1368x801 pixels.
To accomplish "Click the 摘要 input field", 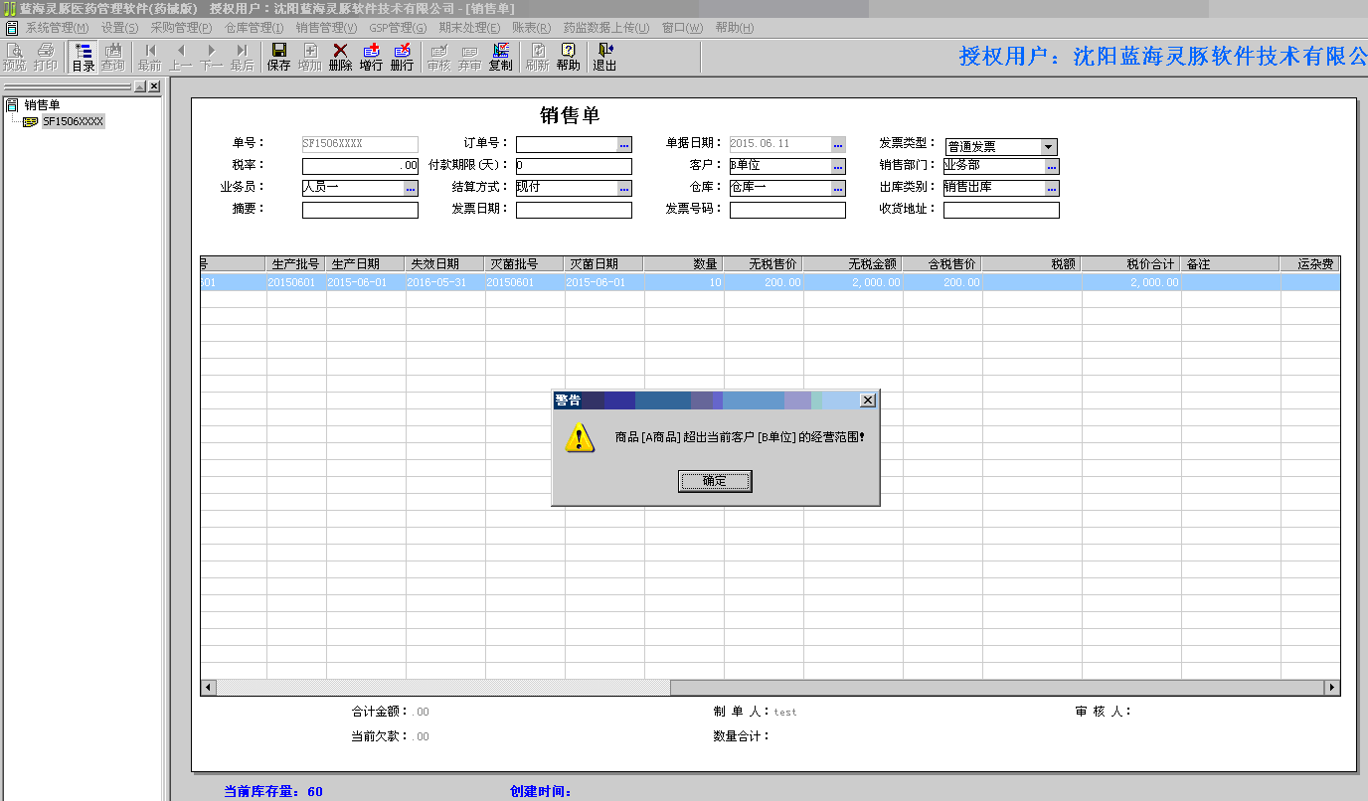I will 360,210.
